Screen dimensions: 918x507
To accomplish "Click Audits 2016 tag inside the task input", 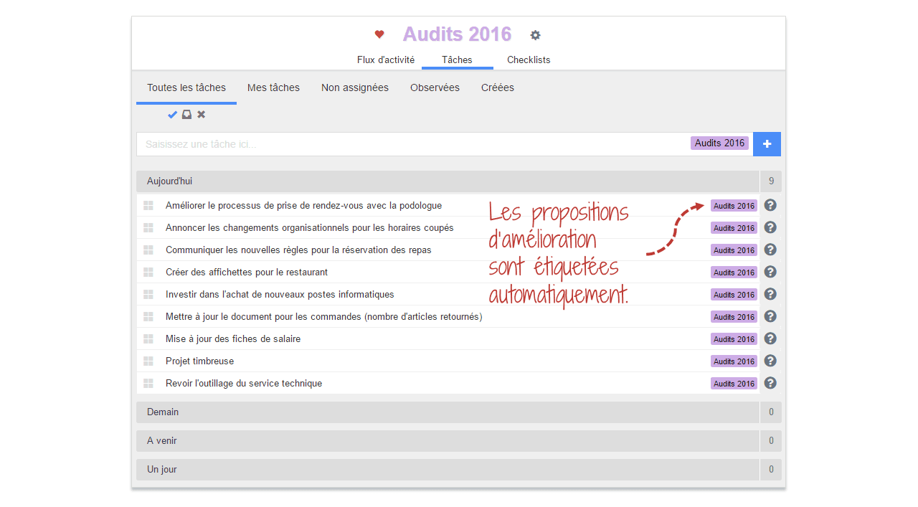I will [719, 143].
